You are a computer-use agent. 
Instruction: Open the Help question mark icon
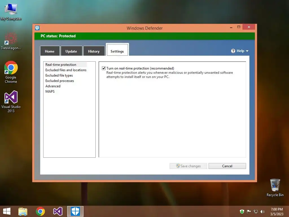coord(233,51)
